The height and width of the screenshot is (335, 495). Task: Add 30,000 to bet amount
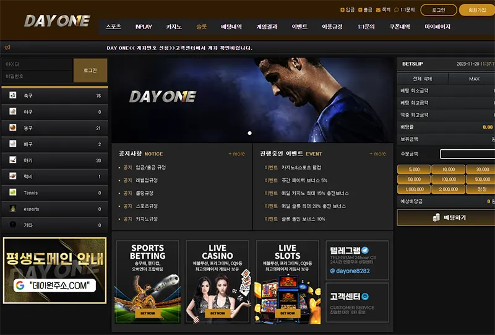coord(481,170)
